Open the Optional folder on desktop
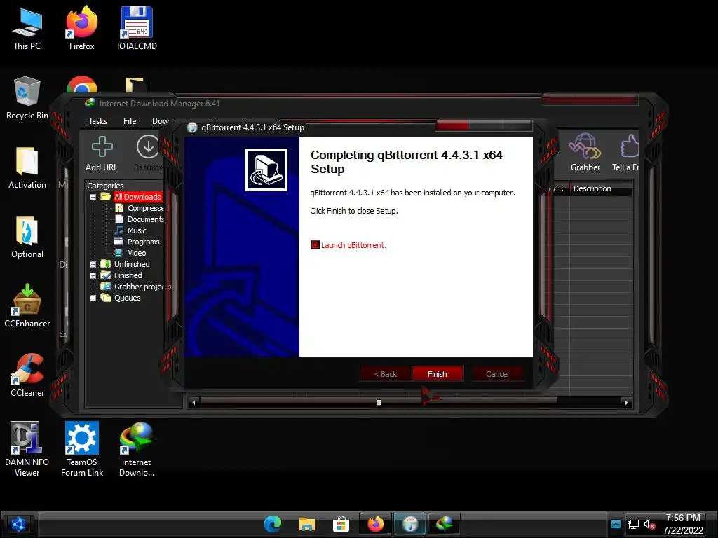The image size is (718, 538). point(27,237)
